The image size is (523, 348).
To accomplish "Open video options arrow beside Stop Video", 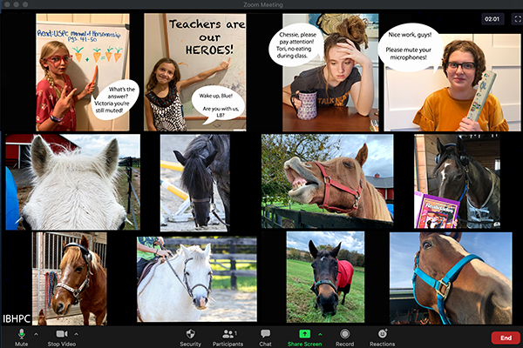I will 76,334.
